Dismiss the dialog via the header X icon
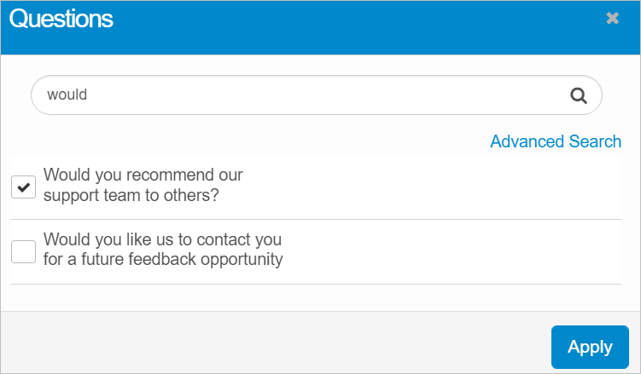The width and height of the screenshot is (641, 374). click(612, 18)
